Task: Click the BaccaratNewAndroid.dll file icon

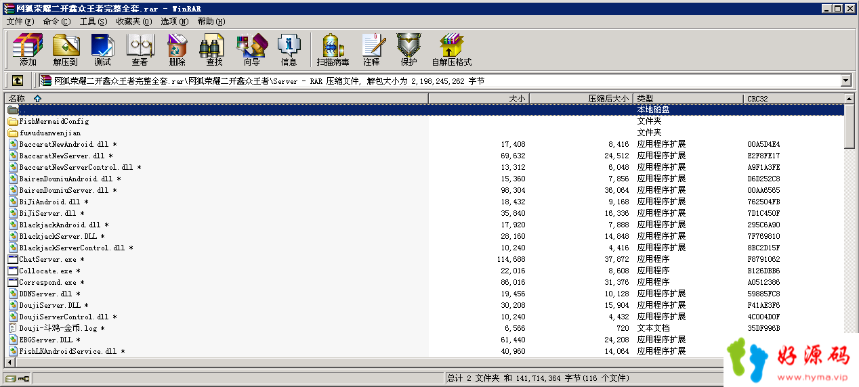Action: tap(13, 144)
